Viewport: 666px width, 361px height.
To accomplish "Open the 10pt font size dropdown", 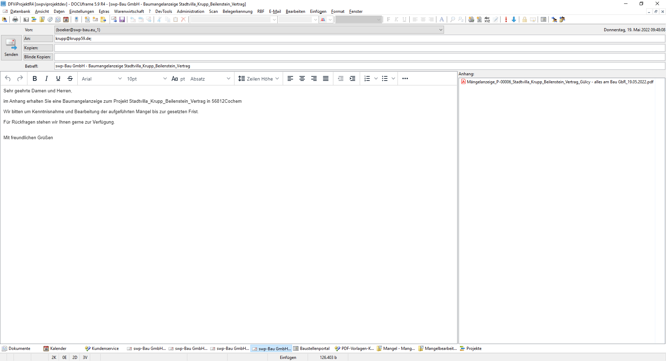I will coord(147,79).
